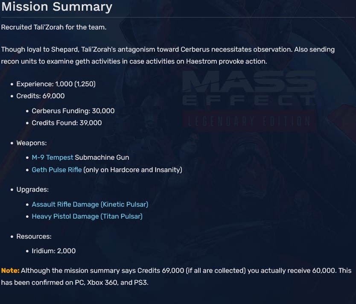Click the '(only on Hardcore and Insanity)' text
The width and height of the screenshot is (356, 304).
click(133, 170)
